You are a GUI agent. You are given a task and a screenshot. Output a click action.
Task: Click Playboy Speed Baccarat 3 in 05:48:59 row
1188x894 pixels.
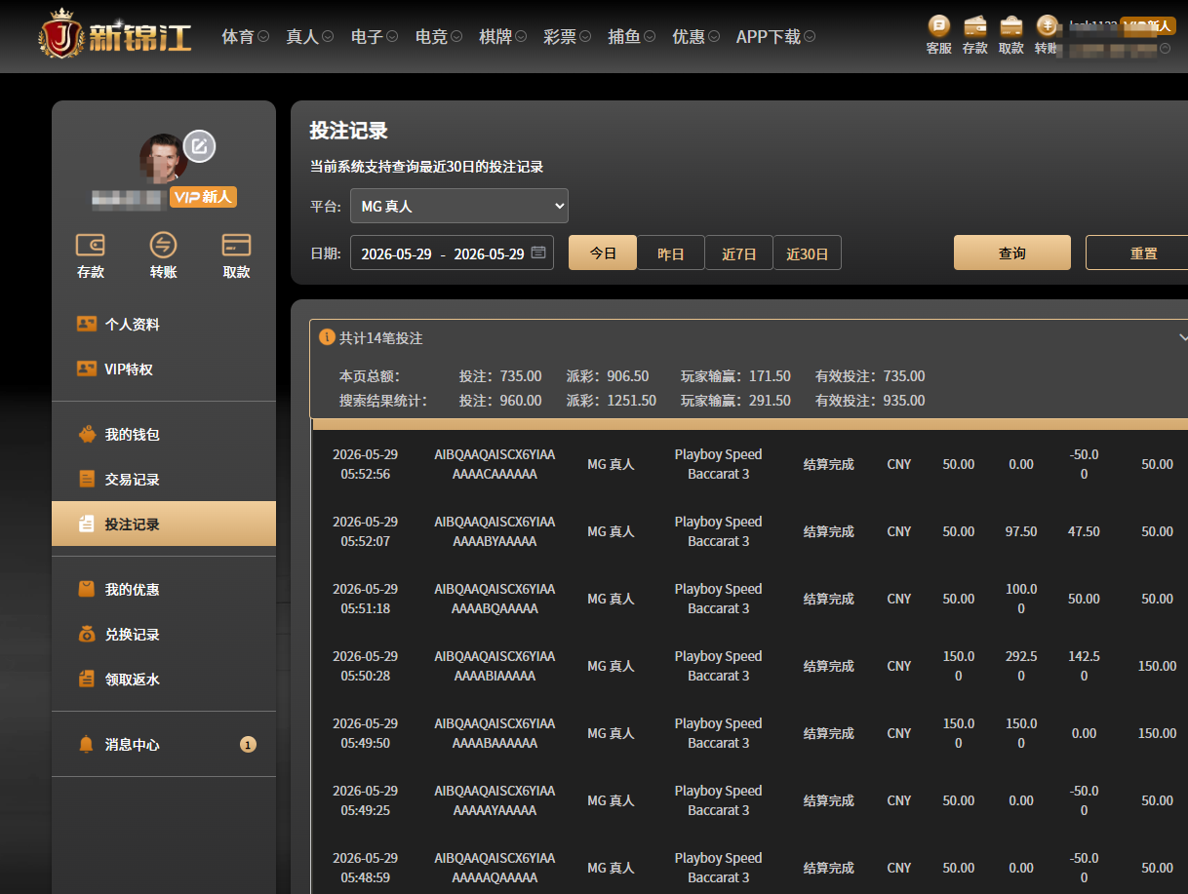(718, 868)
